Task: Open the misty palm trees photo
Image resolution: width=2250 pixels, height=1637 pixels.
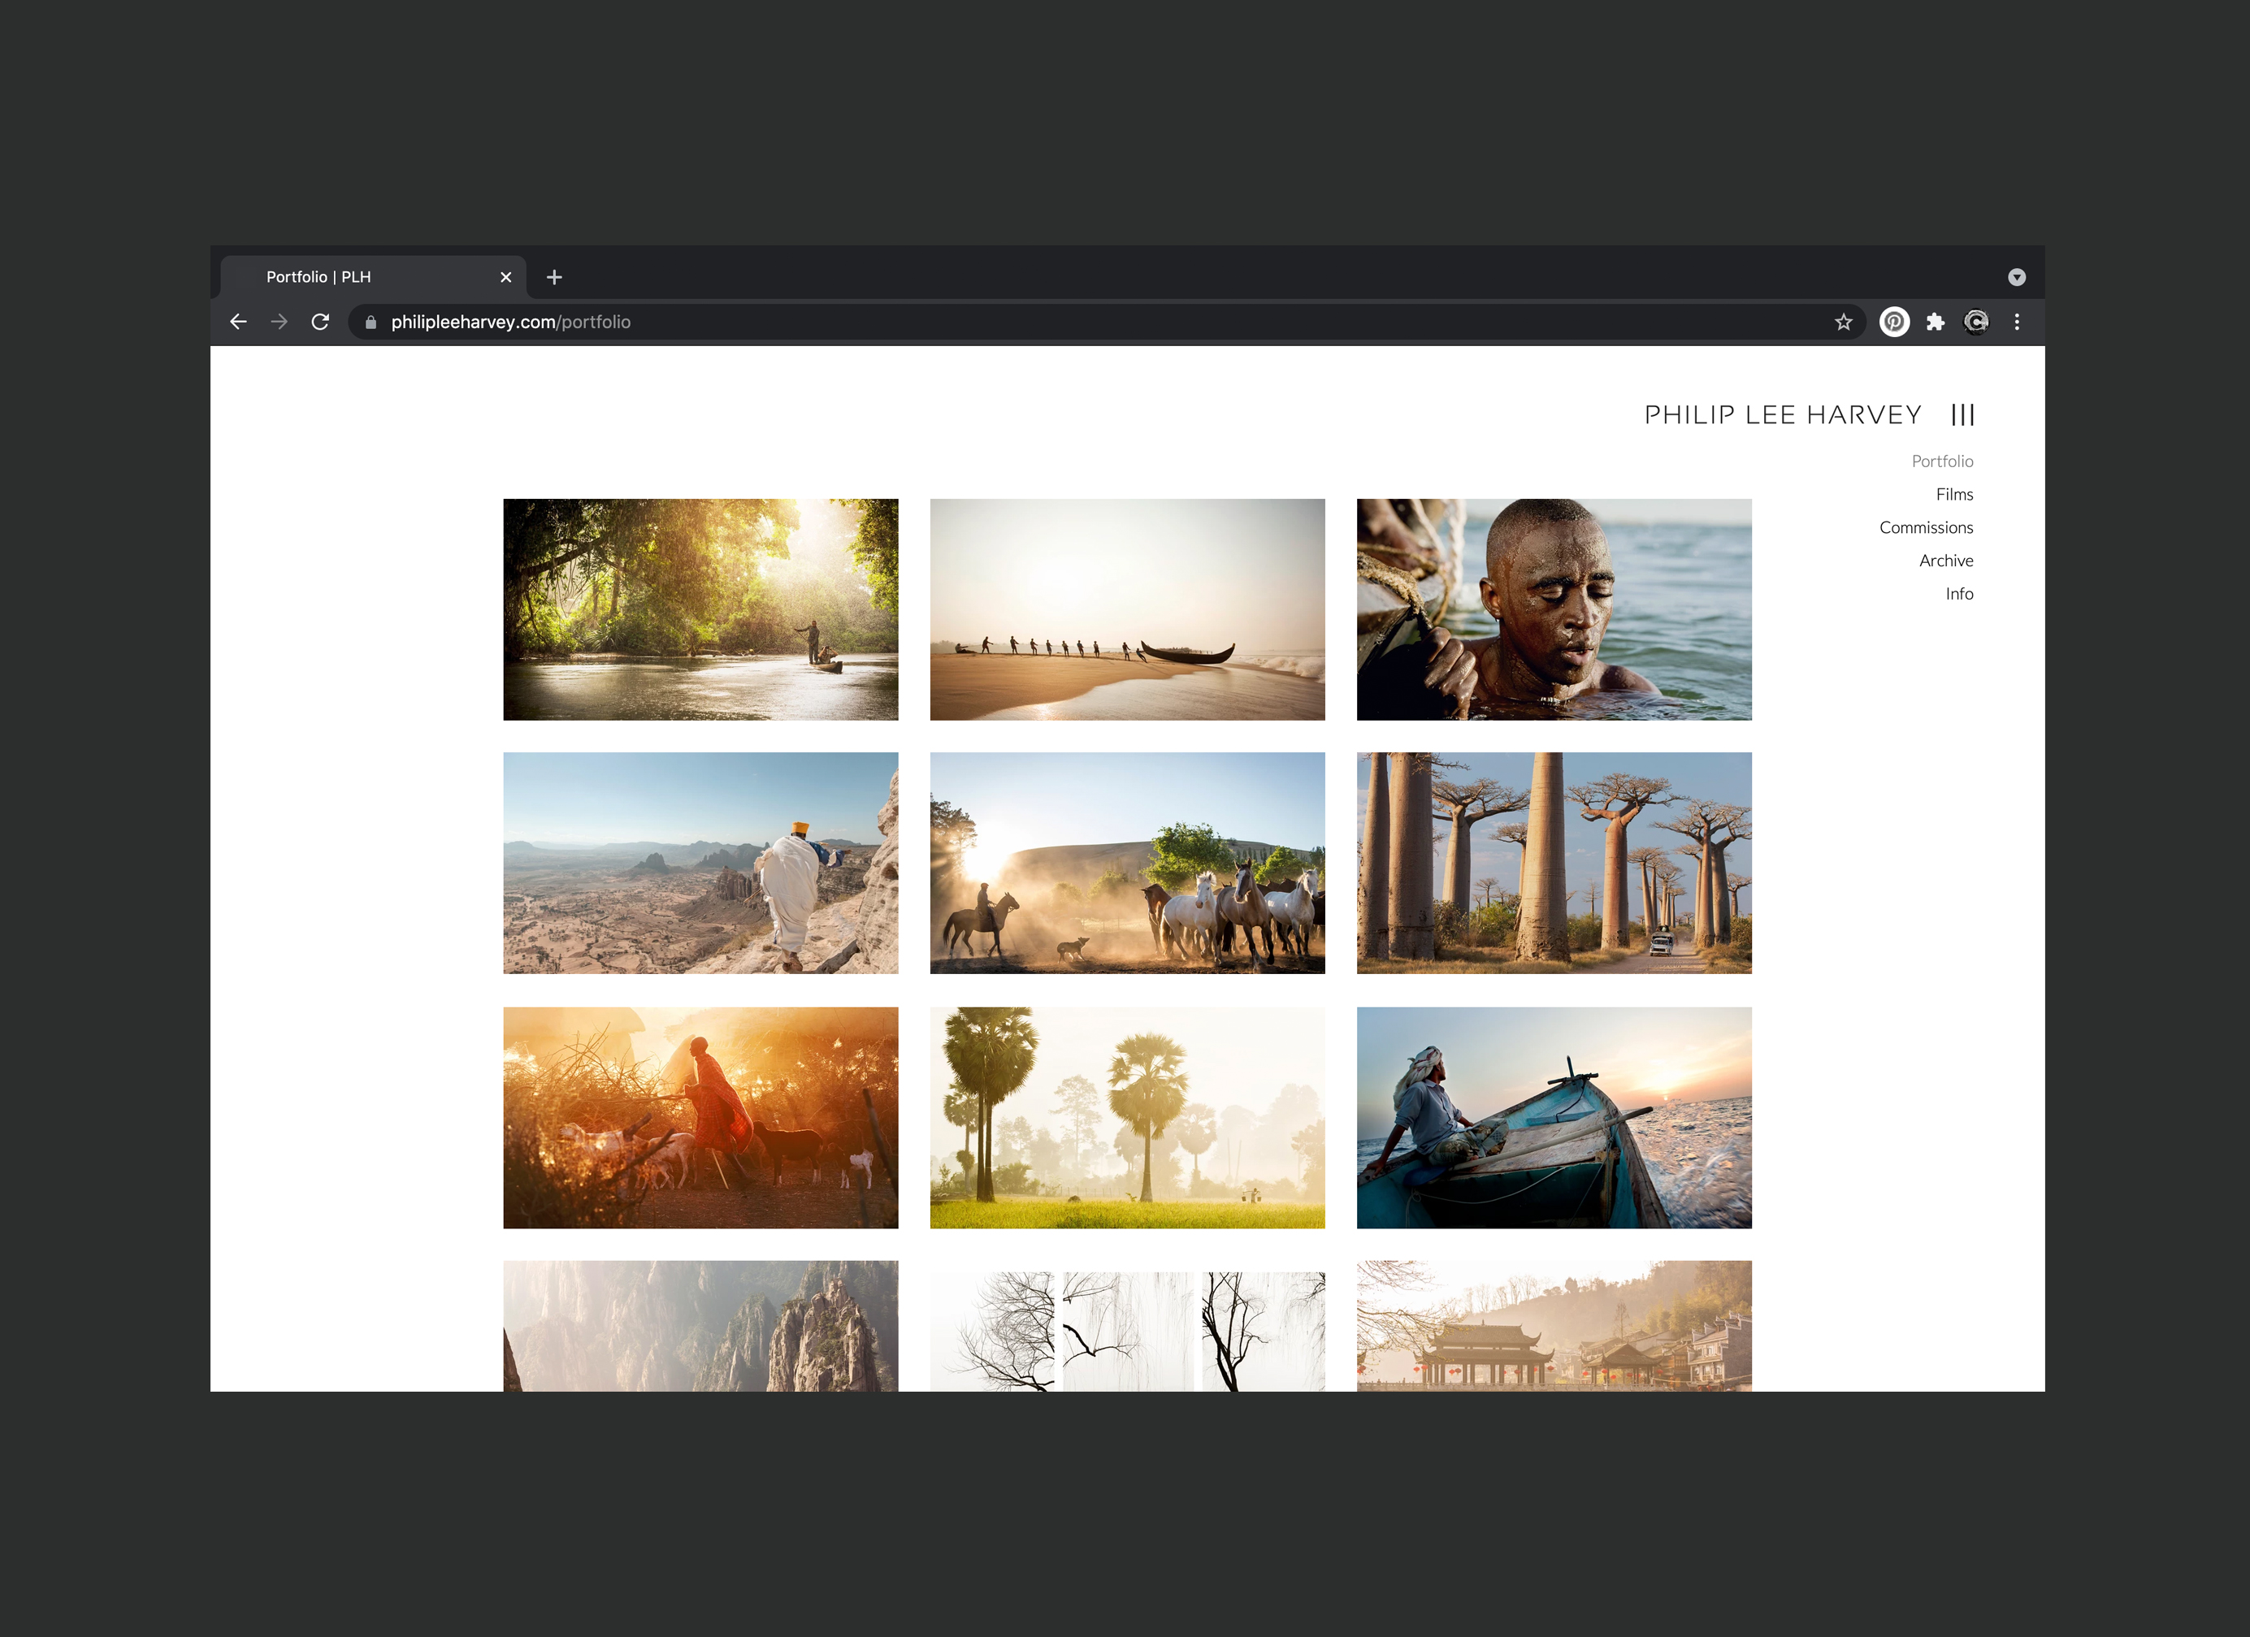Action: point(1127,1118)
